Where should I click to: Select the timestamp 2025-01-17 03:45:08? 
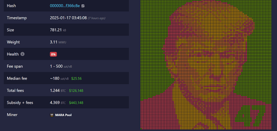[x=68, y=18]
